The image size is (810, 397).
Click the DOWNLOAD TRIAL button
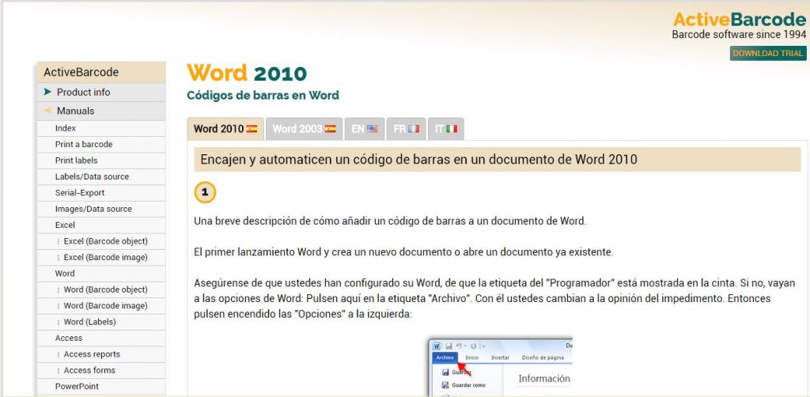768,53
